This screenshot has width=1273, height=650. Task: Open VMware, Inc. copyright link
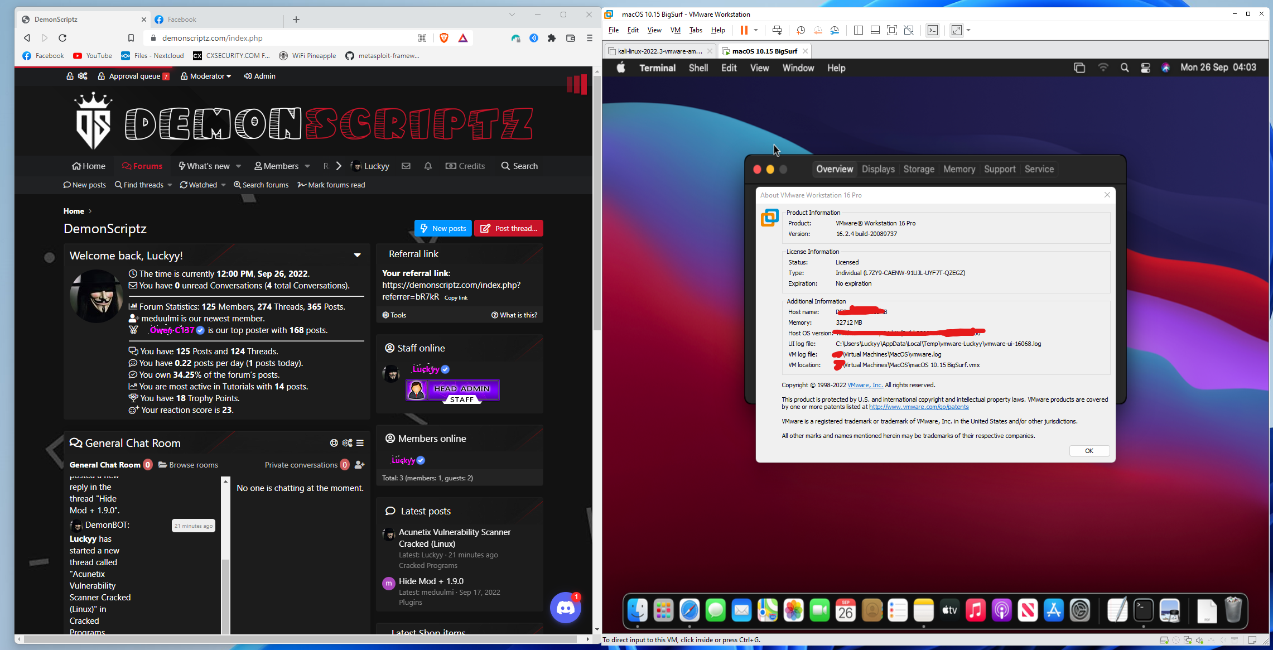coord(865,385)
